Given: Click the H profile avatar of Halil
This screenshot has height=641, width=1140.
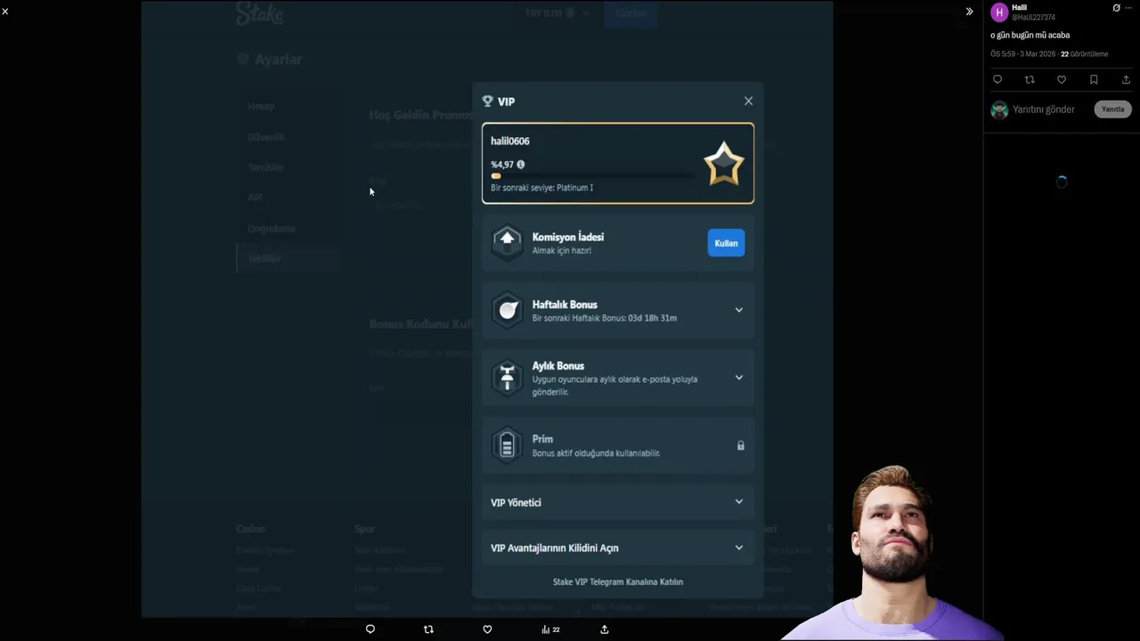Looking at the screenshot, I should (x=999, y=12).
